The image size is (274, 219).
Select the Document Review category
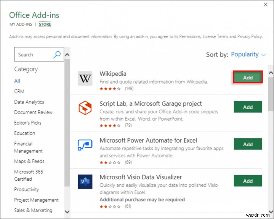point(34,112)
